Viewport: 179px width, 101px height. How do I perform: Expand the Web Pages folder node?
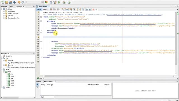click(4, 11)
